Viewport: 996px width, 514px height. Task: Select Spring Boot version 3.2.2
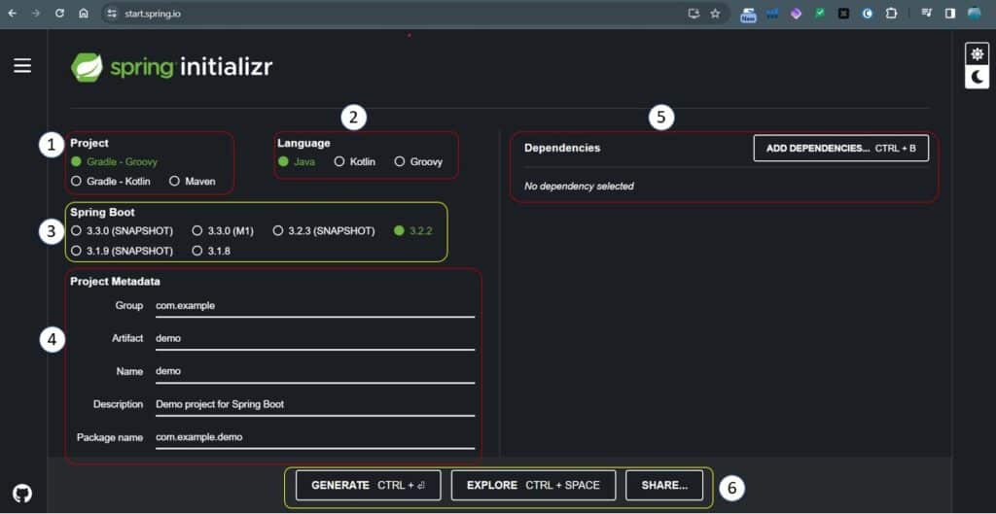[x=413, y=231]
